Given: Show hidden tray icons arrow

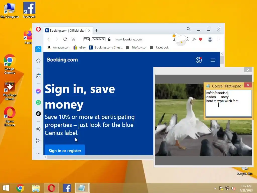Looking at the screenshot, I should coord(215,188).
